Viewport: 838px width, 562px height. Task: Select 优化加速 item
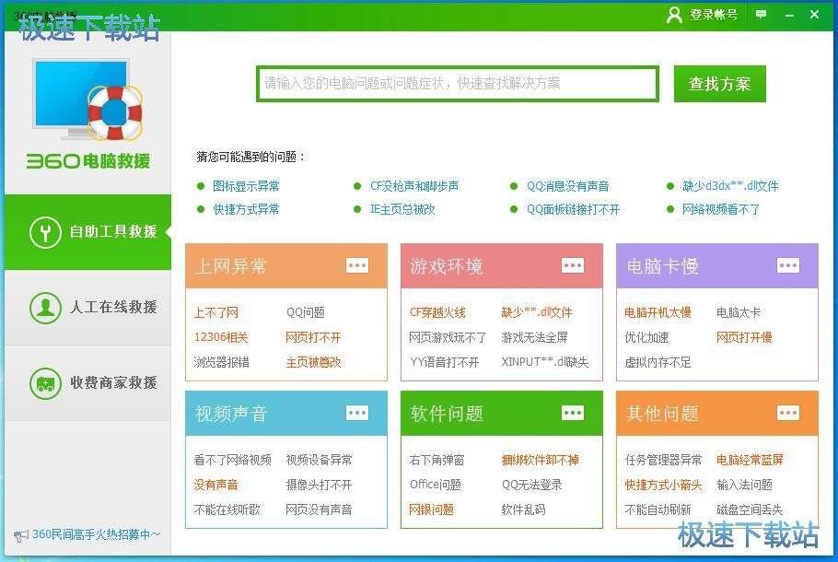646,337
